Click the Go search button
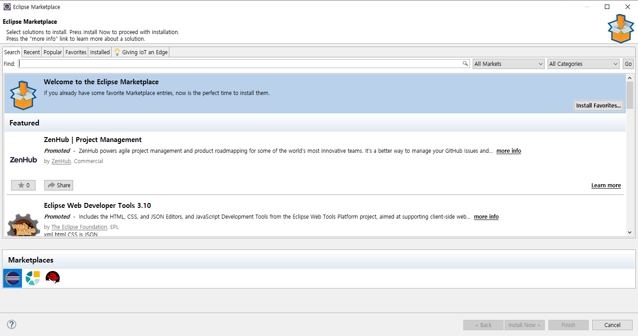 click(x=628, y=64)
